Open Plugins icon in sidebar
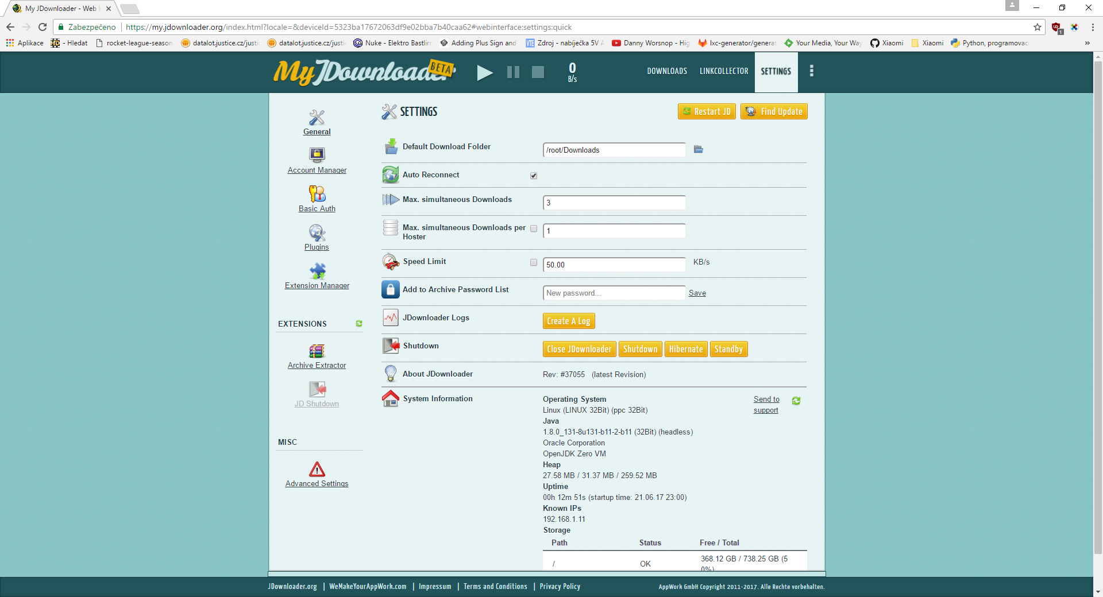Image resolution: width=1103 pixels, height=597 pixels. (x=317, y=232)
